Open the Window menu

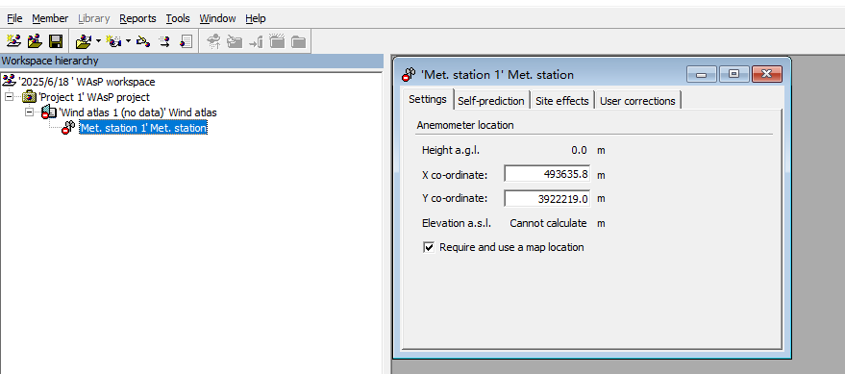217,18
